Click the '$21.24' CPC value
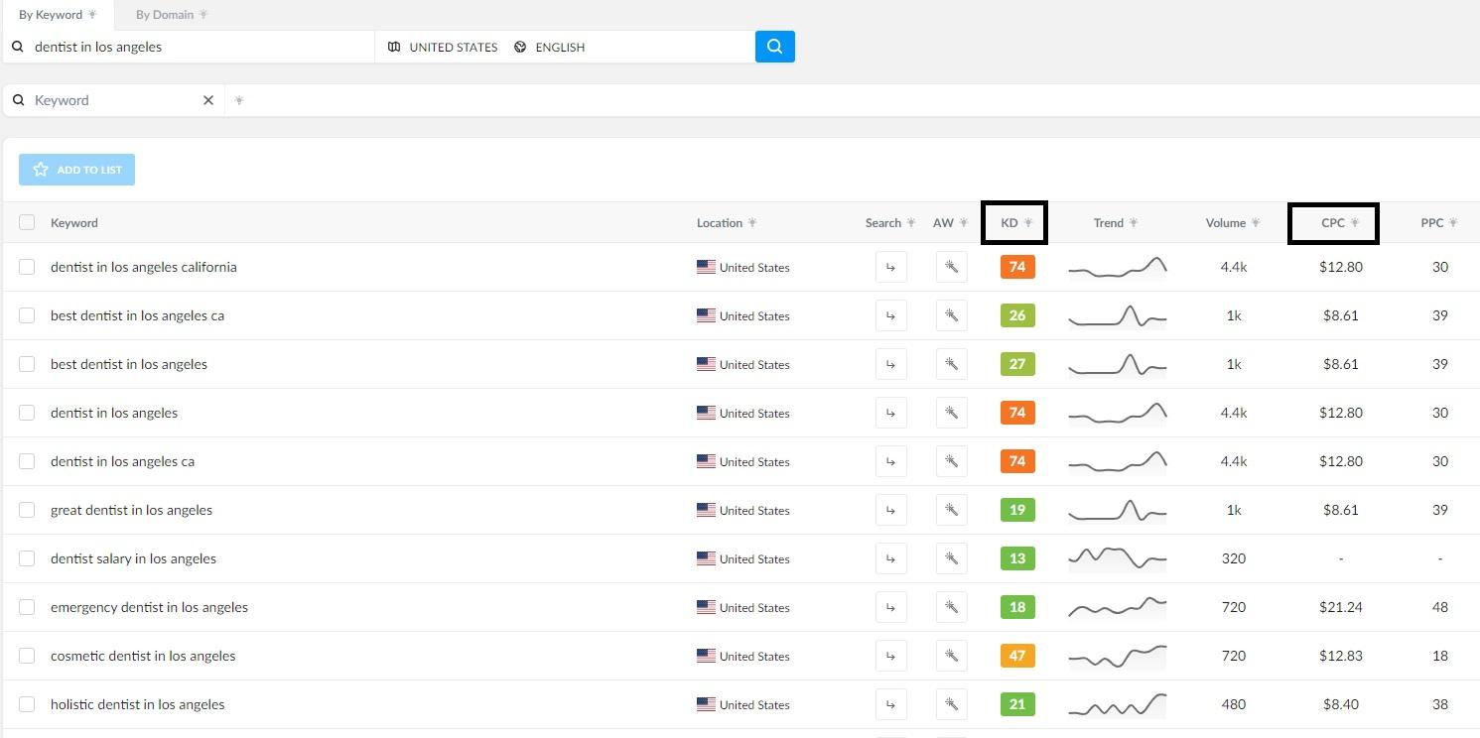 (1340, 607)
